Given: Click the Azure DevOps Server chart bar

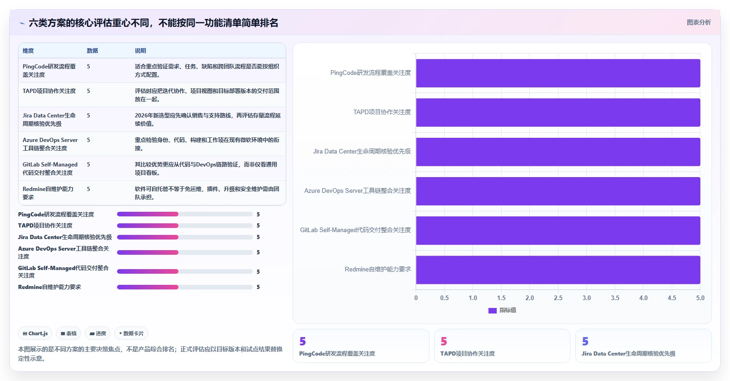Looking at the screenshot, I should click(x=558, y=191).
